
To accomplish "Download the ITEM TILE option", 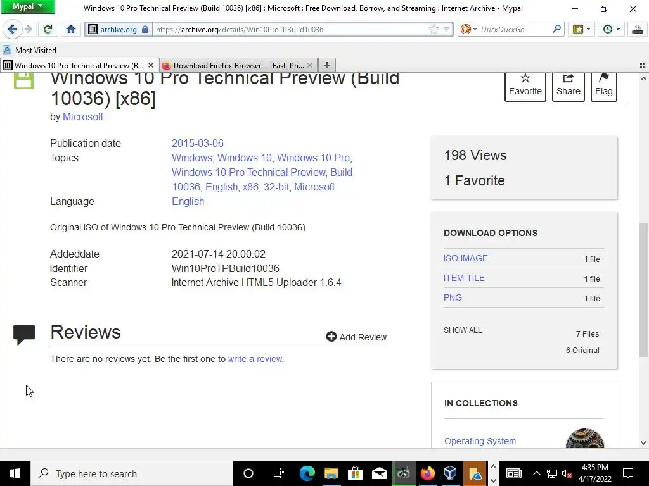I will pyautogui.click(x=464, y=278).
